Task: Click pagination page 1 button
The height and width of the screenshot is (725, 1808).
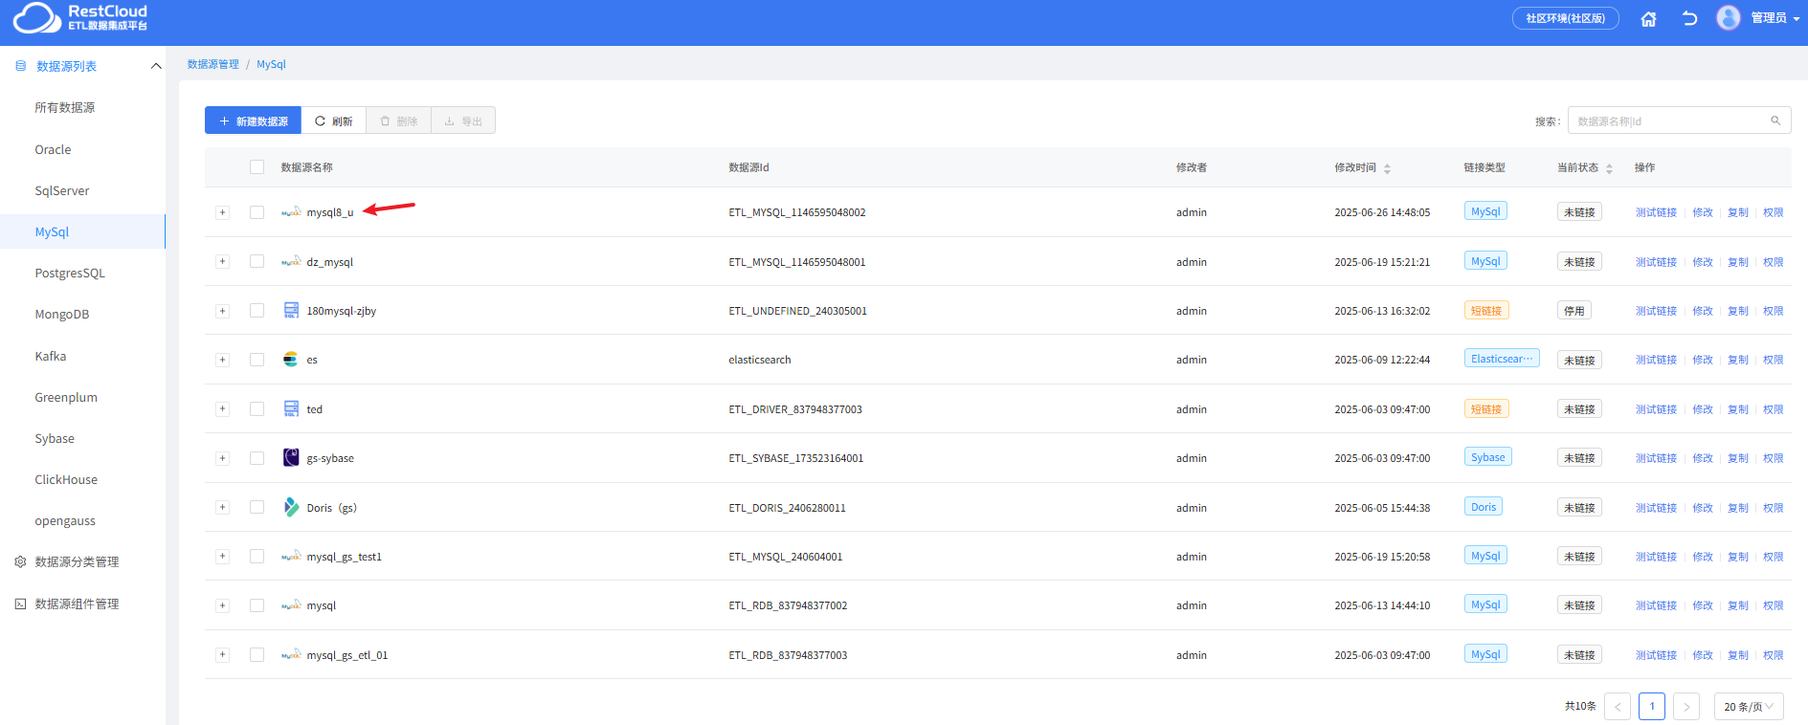Action: pos(1652,706)
